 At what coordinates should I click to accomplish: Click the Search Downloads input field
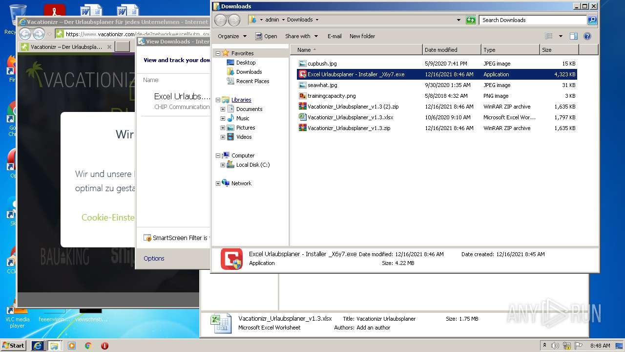[533, 20]
